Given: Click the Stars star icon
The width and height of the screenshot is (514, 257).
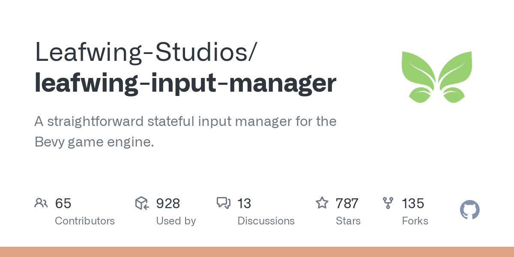Looking at the screenshot, I should coord(322,203).
